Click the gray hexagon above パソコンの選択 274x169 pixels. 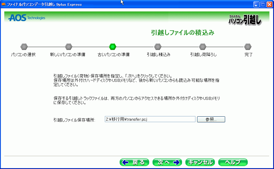[x=24, y=46]
